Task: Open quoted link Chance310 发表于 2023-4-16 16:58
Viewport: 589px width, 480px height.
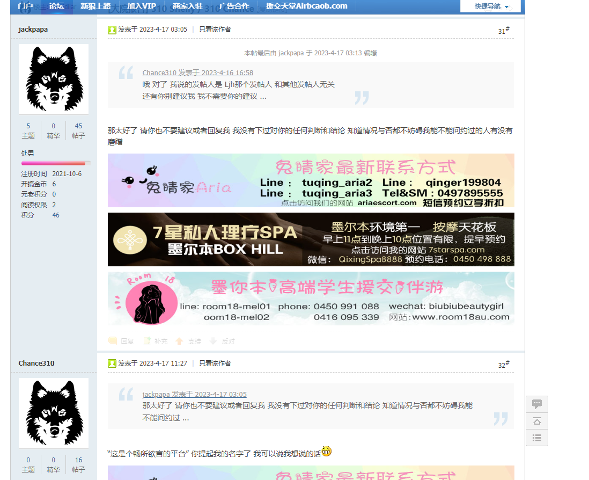Action: click(197, 72)
